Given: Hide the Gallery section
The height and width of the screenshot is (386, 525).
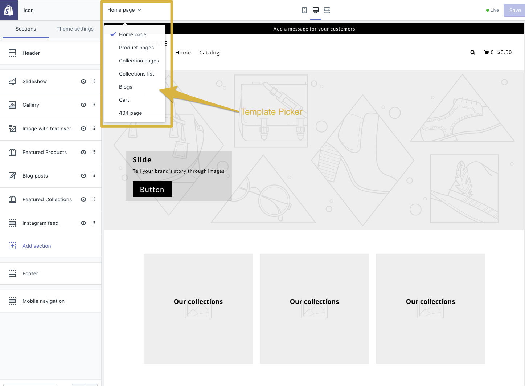Looking at the screenshot, I should (x=83, y=105).
